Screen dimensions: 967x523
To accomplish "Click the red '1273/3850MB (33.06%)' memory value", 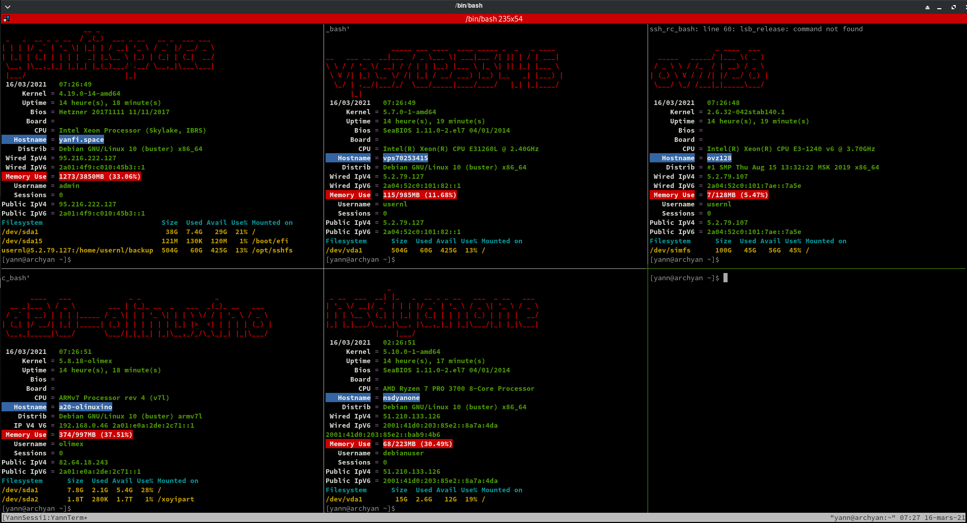I will point(99,177).
